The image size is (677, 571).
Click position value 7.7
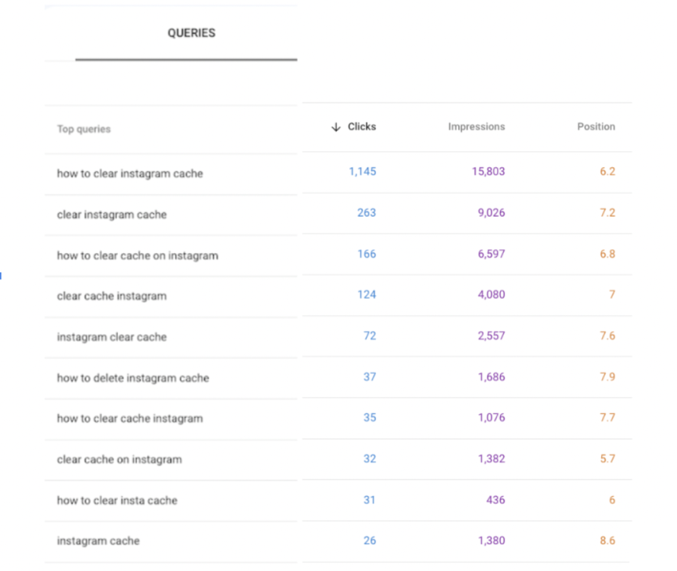click(608, 417)
